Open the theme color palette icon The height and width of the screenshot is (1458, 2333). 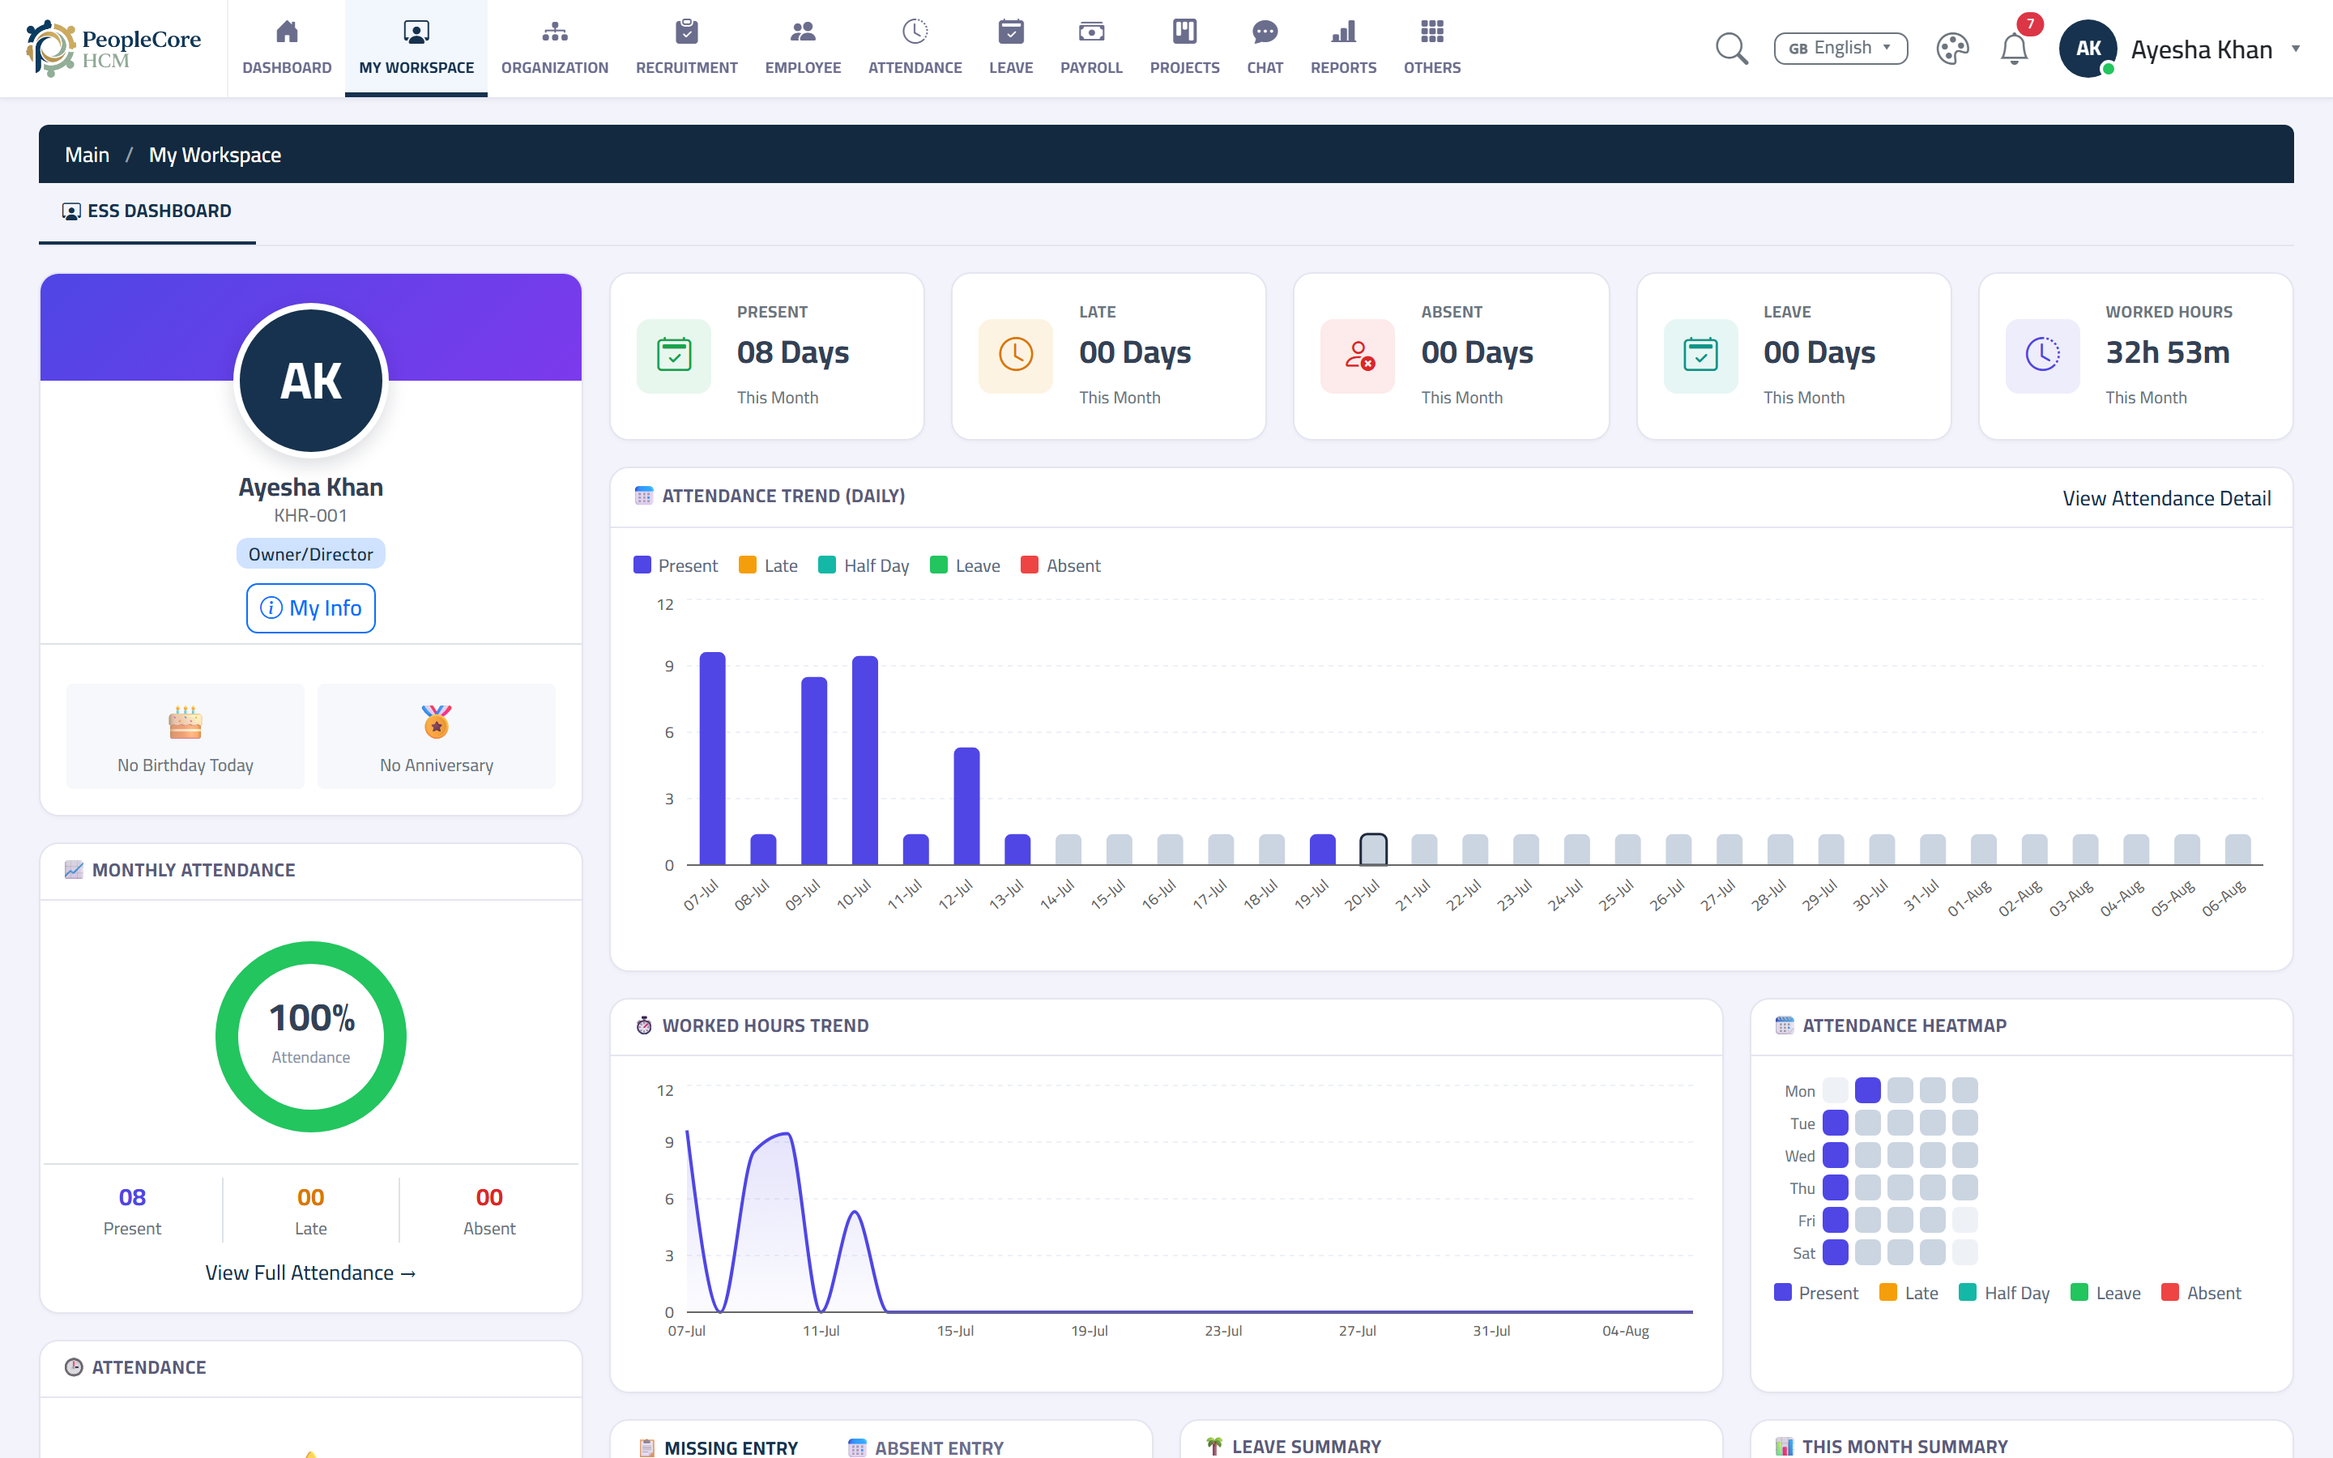point(1952,49)
